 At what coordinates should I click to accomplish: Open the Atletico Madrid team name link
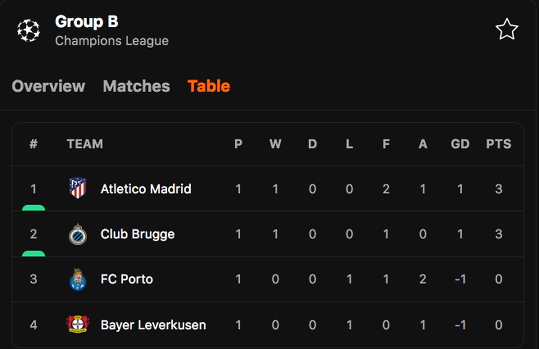[146, 189]
